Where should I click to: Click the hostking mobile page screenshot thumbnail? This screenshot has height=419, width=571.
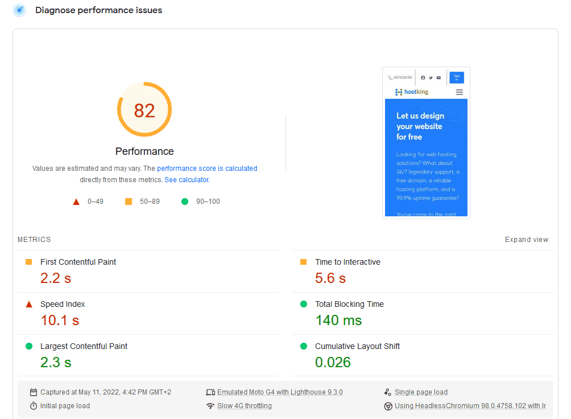click(x=426, y=143)
